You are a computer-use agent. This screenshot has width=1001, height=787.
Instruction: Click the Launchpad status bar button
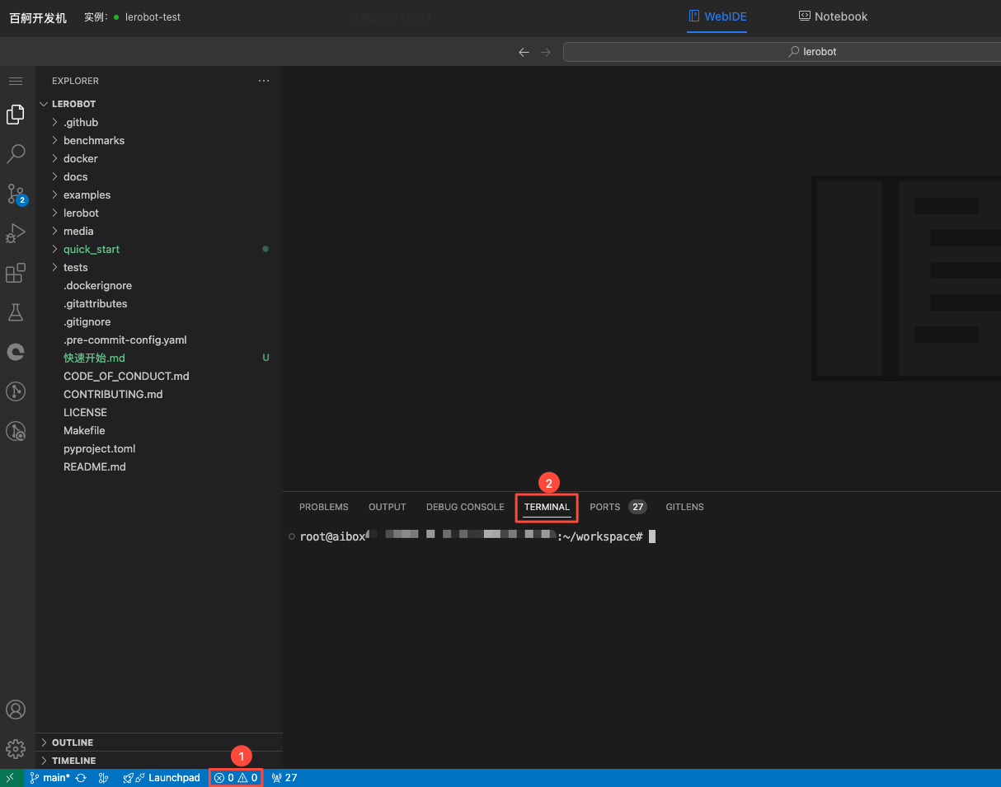pos(162,778)
